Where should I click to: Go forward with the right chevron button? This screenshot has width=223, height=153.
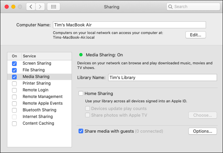coord(40,7)
